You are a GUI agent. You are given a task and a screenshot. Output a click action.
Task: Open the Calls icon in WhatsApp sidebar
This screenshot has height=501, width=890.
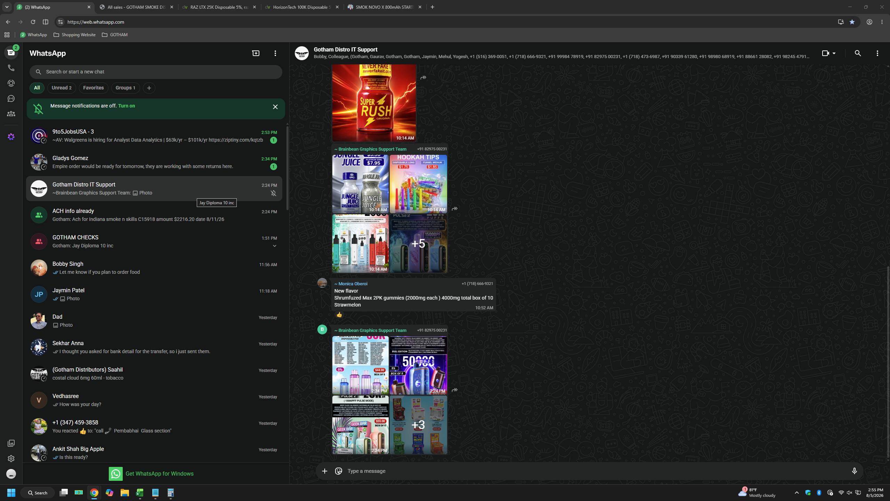[x=11, y=68]
